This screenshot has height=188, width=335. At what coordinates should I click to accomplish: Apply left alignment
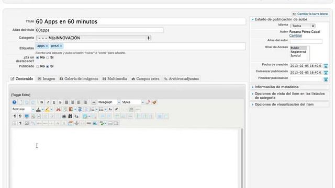point(79,102)
